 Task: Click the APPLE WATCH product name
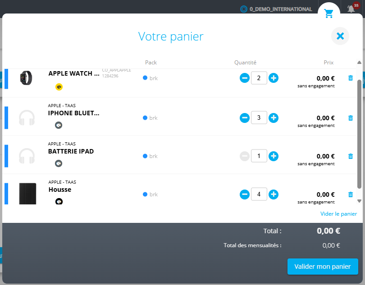[74, 73]
